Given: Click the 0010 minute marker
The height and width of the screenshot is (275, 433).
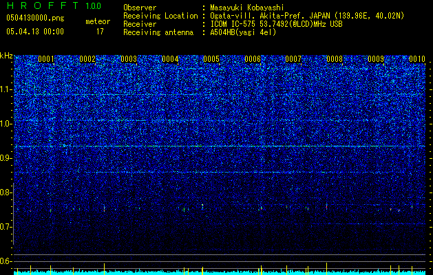Looking at the screenshot, I should 417,59.
